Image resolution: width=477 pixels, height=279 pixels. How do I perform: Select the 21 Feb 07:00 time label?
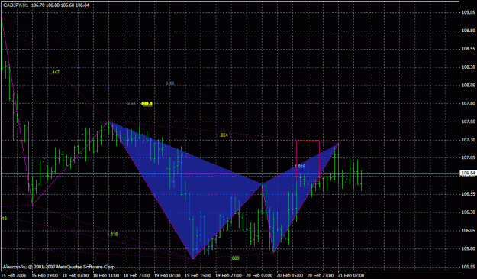[x=351, y=276]
